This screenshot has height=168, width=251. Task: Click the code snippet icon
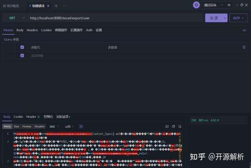[x=244, y=30]
